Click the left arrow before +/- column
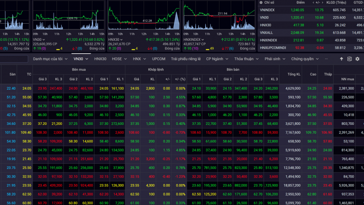This screenshot has height=205, width=364. click(313, 2)
